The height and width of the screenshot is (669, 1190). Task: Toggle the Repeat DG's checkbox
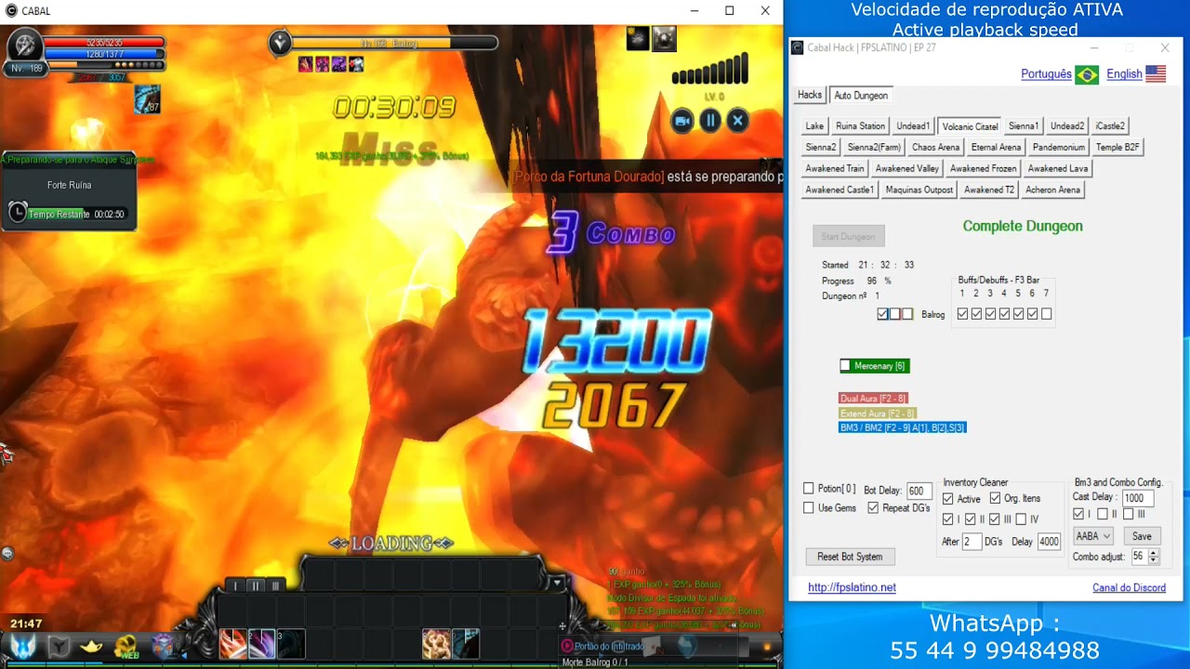tap(873, 508)
